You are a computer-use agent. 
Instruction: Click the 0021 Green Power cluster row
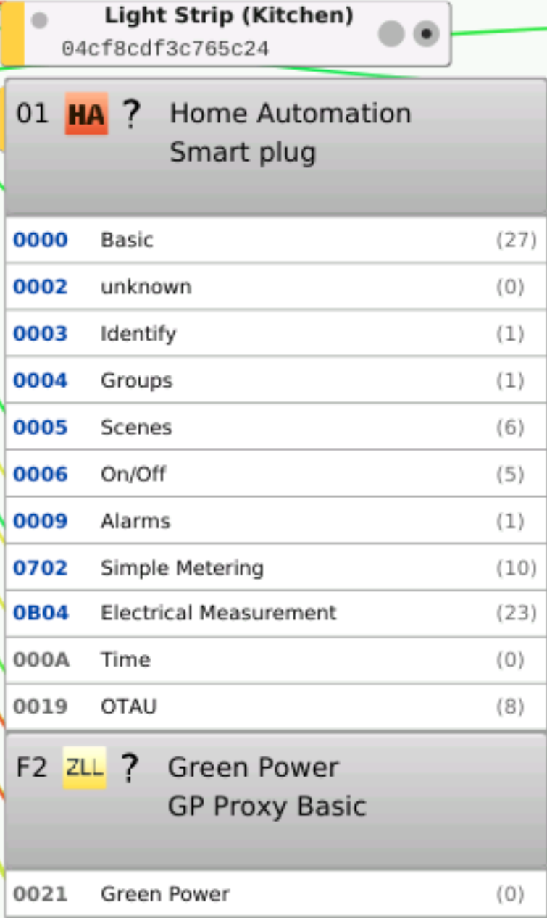[275, 894]
